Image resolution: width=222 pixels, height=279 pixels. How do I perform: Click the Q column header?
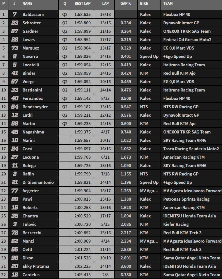[65, 4]
